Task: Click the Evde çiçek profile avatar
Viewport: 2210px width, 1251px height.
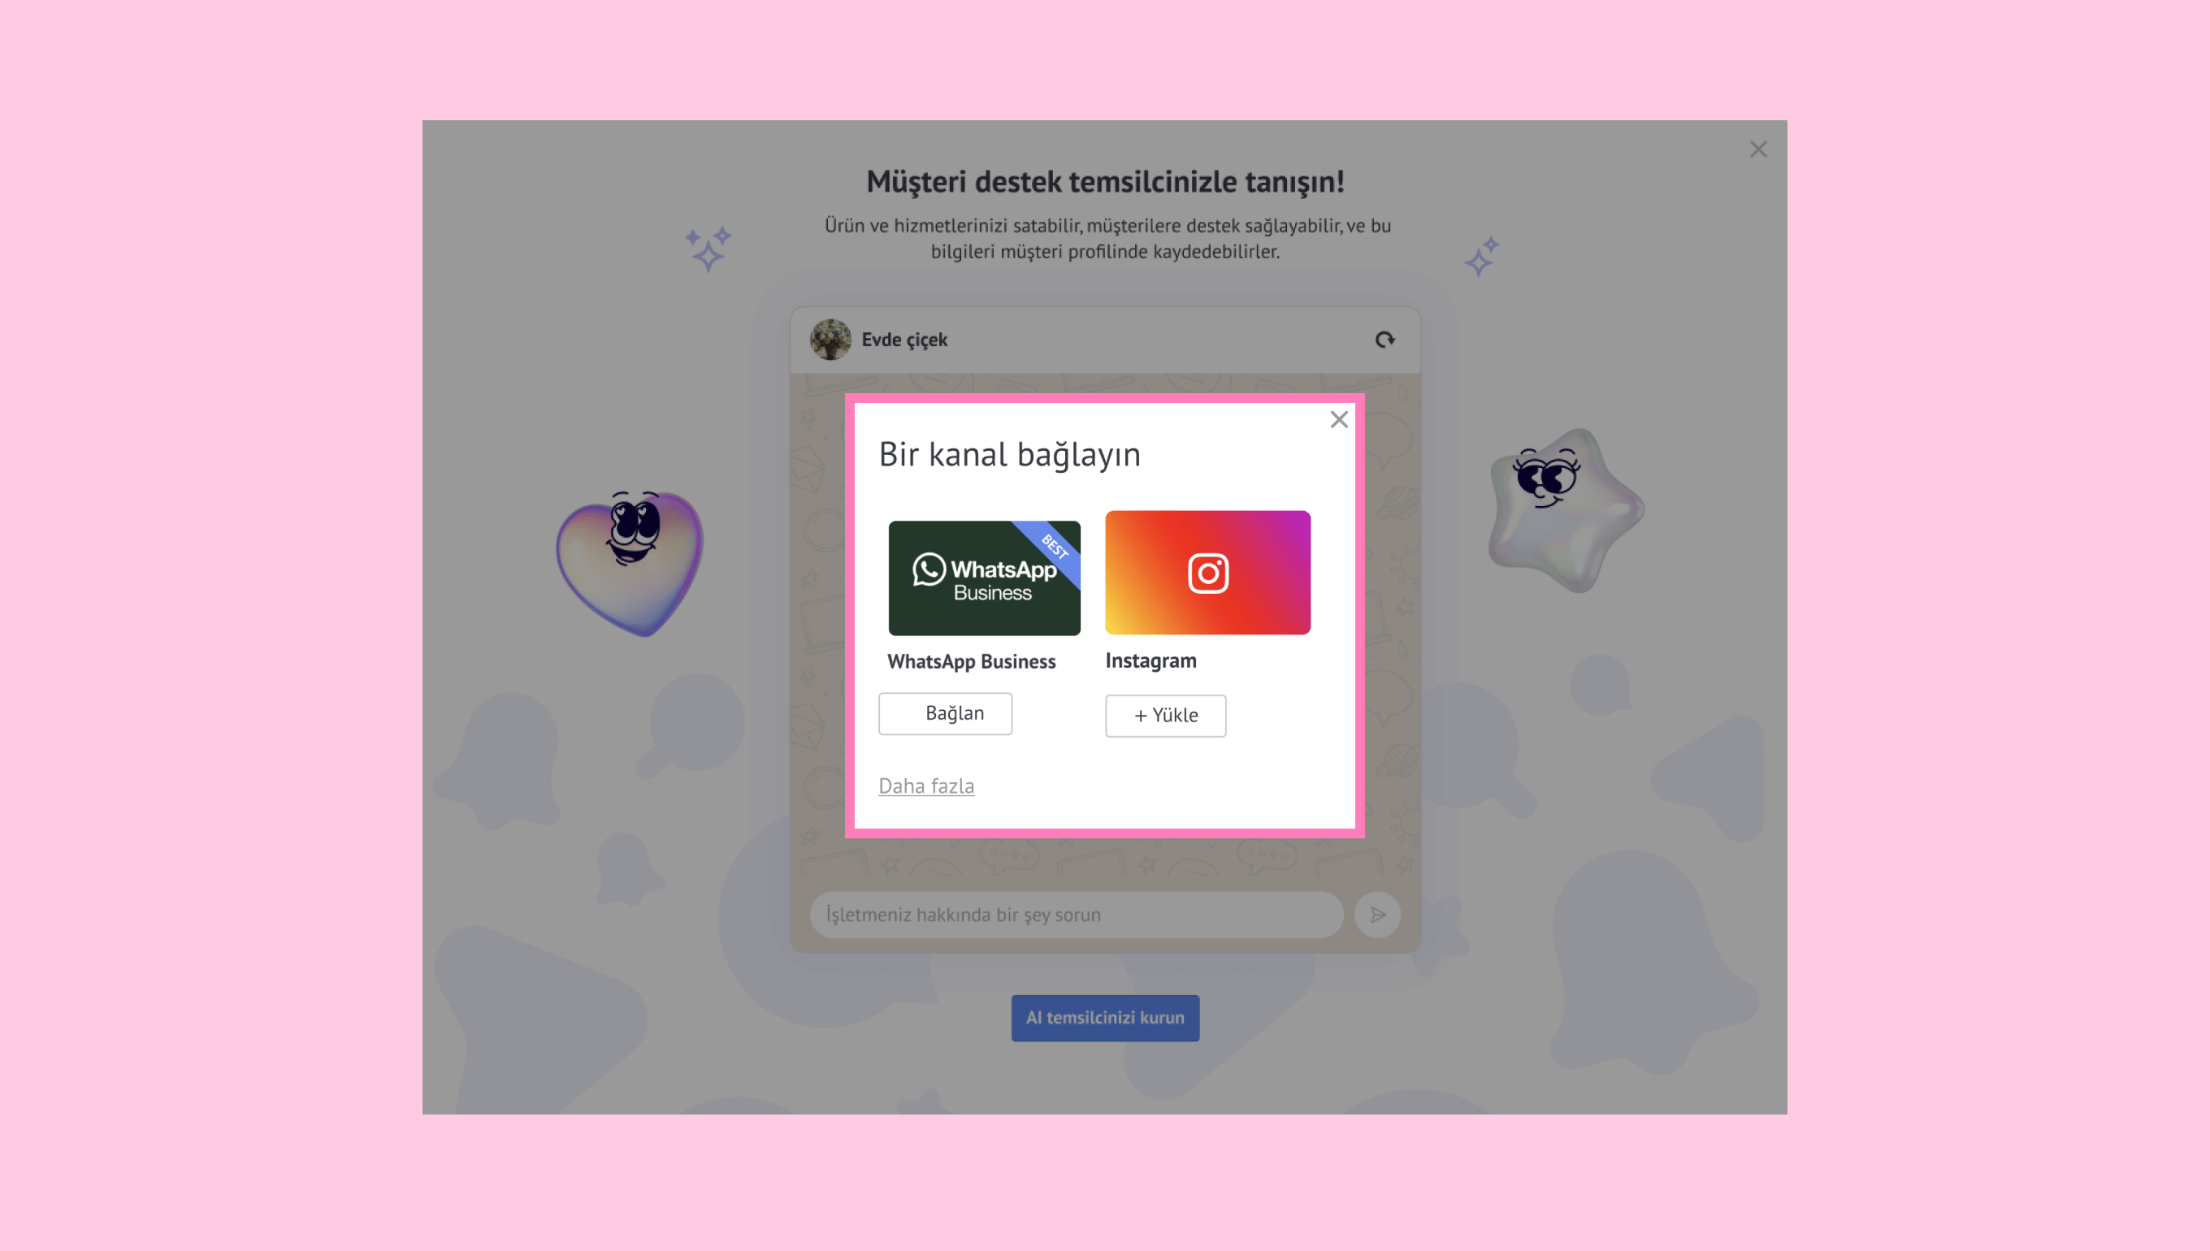Action: coord(830,340)
